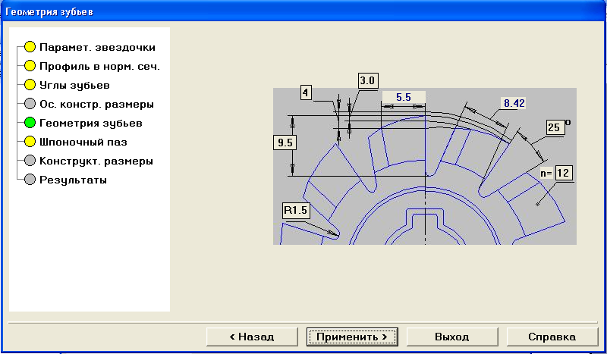607x354 pixels.
Task: Open the Результаты step
Action: pyautogui.click(x=73, y=180)
